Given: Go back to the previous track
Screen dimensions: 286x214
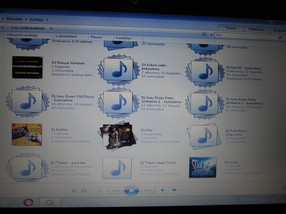Looking at the screenshot, I should click(x=116, y=191).
